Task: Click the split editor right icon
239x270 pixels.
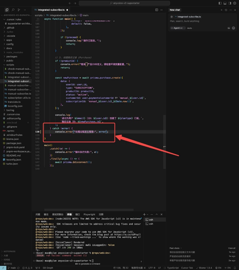Action: [157, 10]
